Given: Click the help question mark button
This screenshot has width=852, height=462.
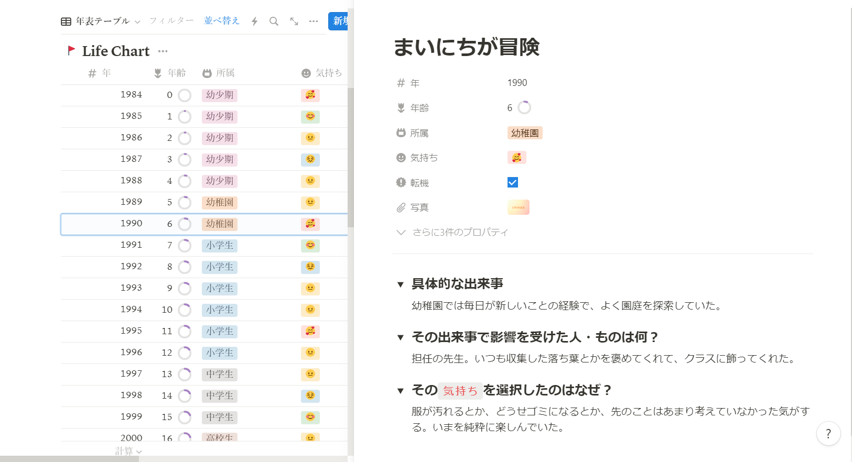Looking at the screenshot, I should tap(828, 434).
